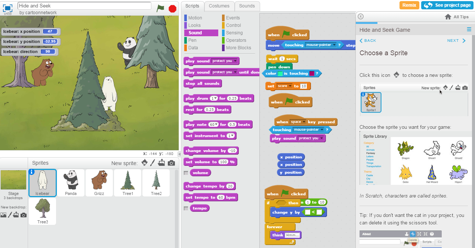This screenshot has height=248, width=475.
Task: Upload backdrop from file icon
Action: (x=16, y=215)
